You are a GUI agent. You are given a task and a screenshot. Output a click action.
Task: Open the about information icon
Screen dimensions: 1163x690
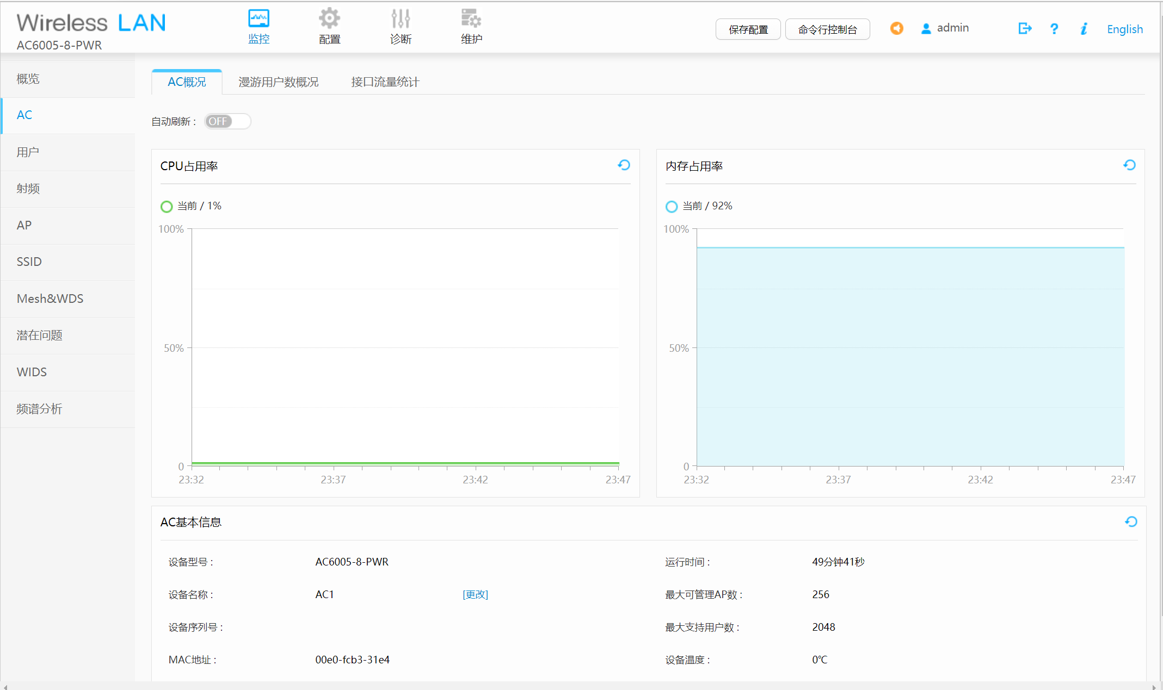tap(1084, 29)
